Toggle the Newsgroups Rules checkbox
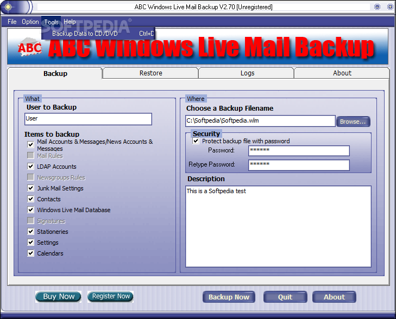Screen dimensions: 396x319 coord(30,177)
